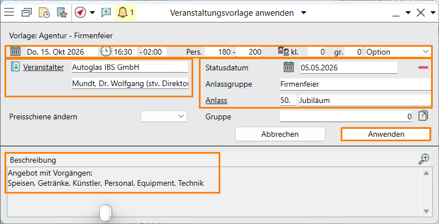Click the Statusdatum label
The width and height of the screenshot is (439, 224).
pos(227,68)
